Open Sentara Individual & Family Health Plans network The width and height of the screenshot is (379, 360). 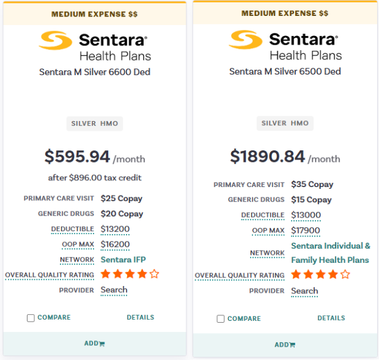point(330,253)
